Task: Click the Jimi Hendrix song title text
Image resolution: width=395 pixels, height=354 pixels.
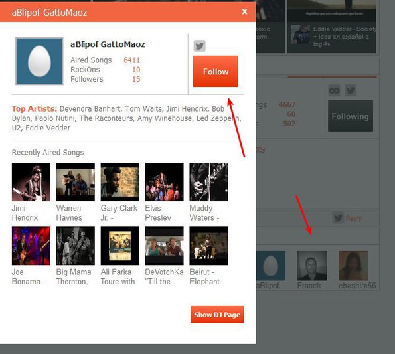Action: click(25, 213)
